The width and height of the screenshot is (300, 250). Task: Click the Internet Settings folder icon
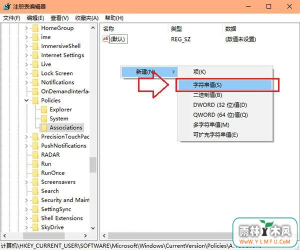(x=35, y=55)
